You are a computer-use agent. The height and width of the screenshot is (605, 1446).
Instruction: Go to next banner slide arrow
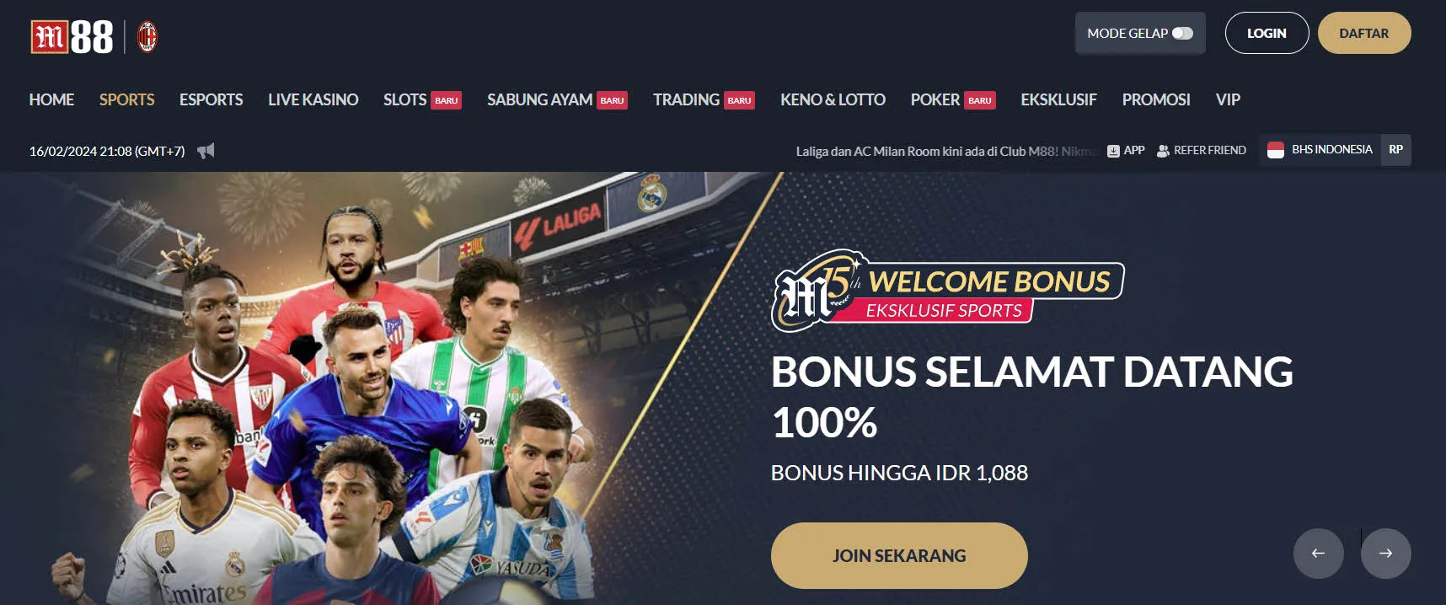pos(1386,554)
